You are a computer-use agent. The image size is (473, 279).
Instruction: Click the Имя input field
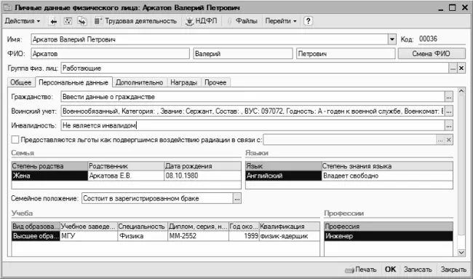[x=210, y=39]
